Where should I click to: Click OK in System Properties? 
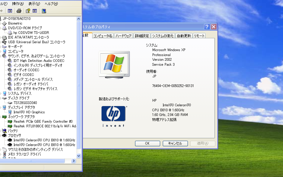147,143
